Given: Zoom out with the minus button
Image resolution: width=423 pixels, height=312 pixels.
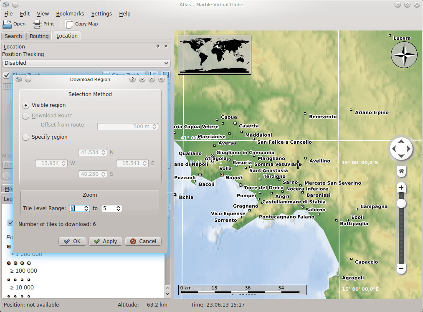Looking at the screenshot, I should point(401,268).
